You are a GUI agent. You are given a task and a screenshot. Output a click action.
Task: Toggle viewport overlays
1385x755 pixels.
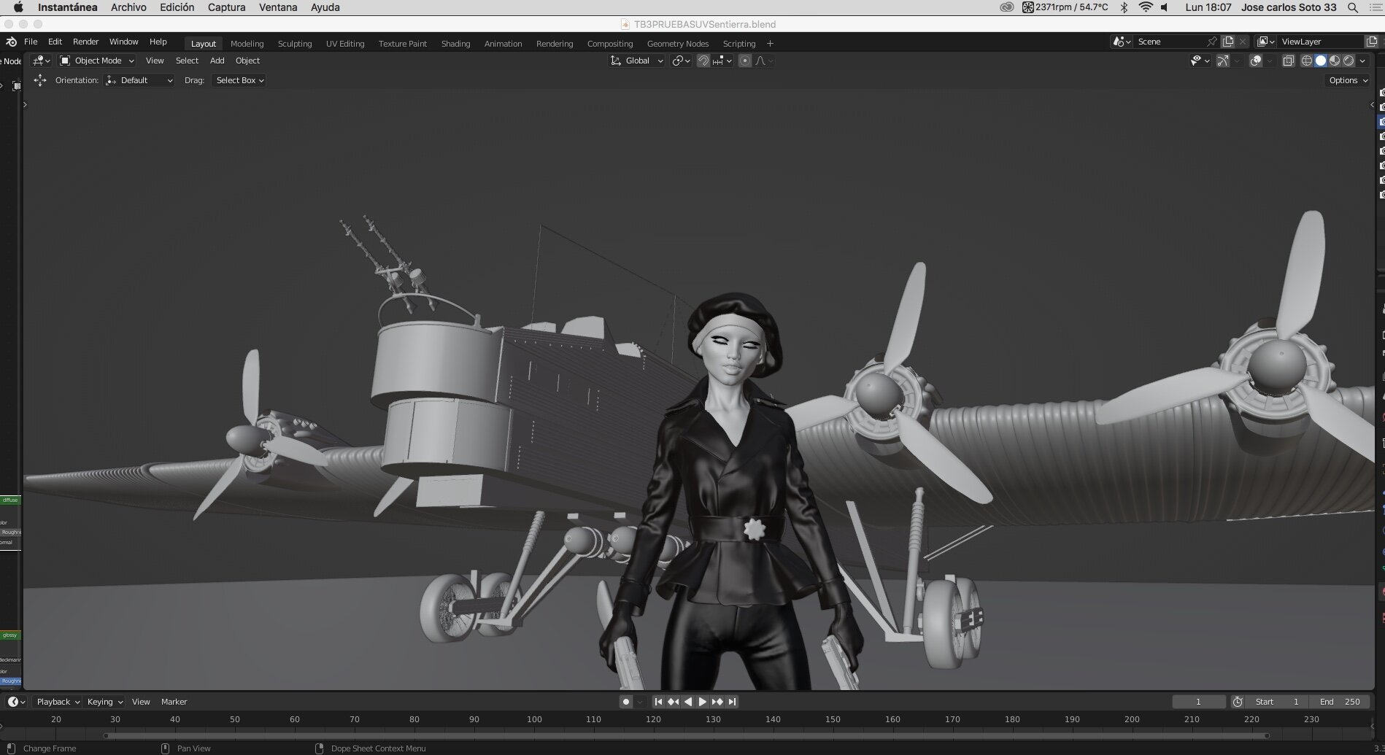click(x=1256, y=61)
